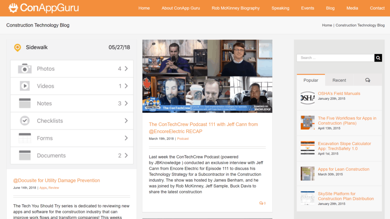The width and height of the screenshot is (390, 219).
Task: Click the Videos count 1
Action: tap(120, 86)
